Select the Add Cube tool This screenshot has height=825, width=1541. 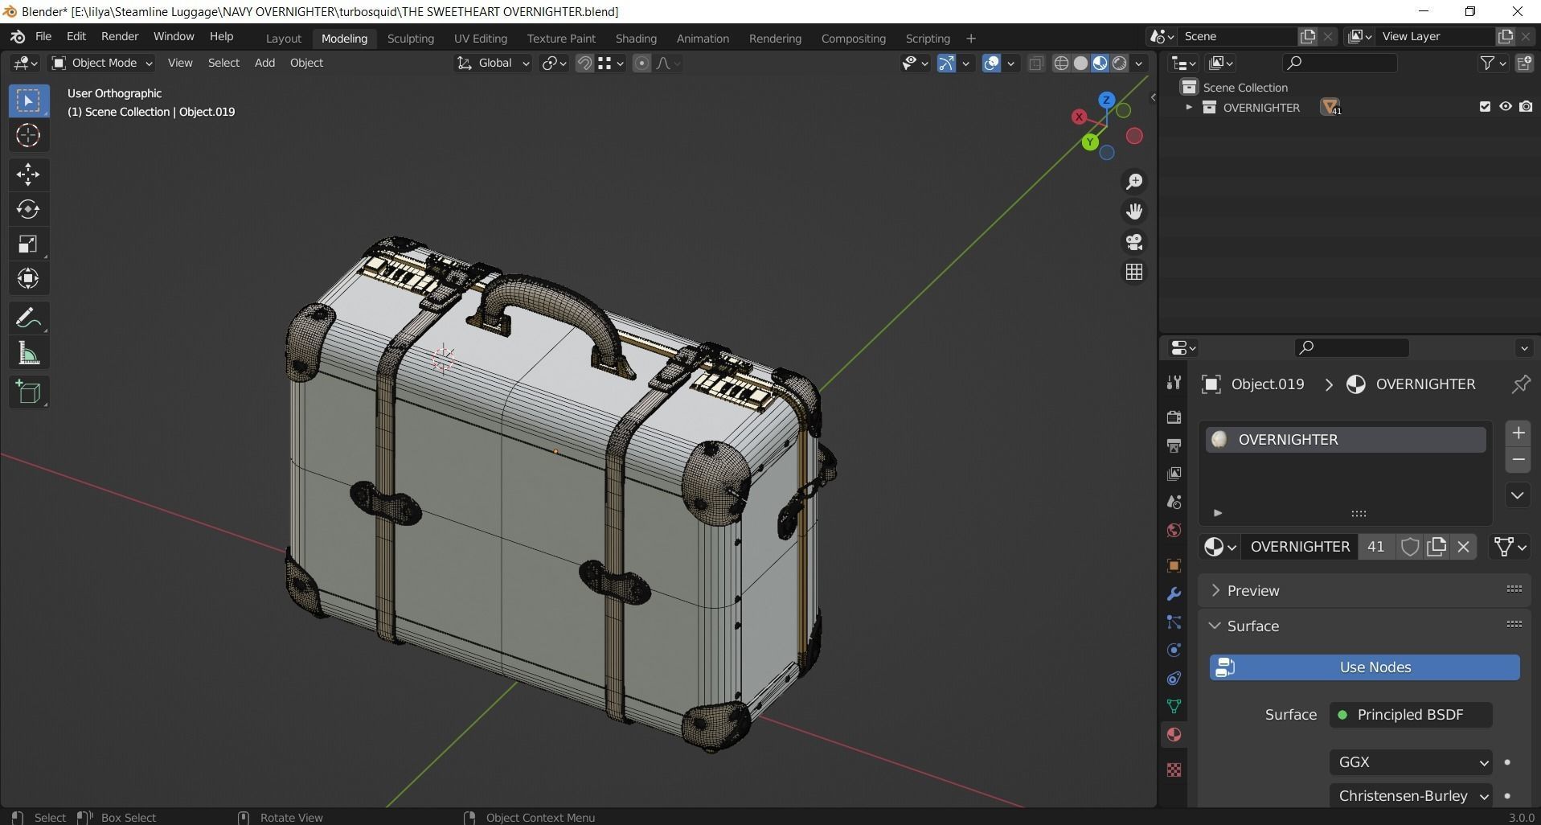point(28,392)
